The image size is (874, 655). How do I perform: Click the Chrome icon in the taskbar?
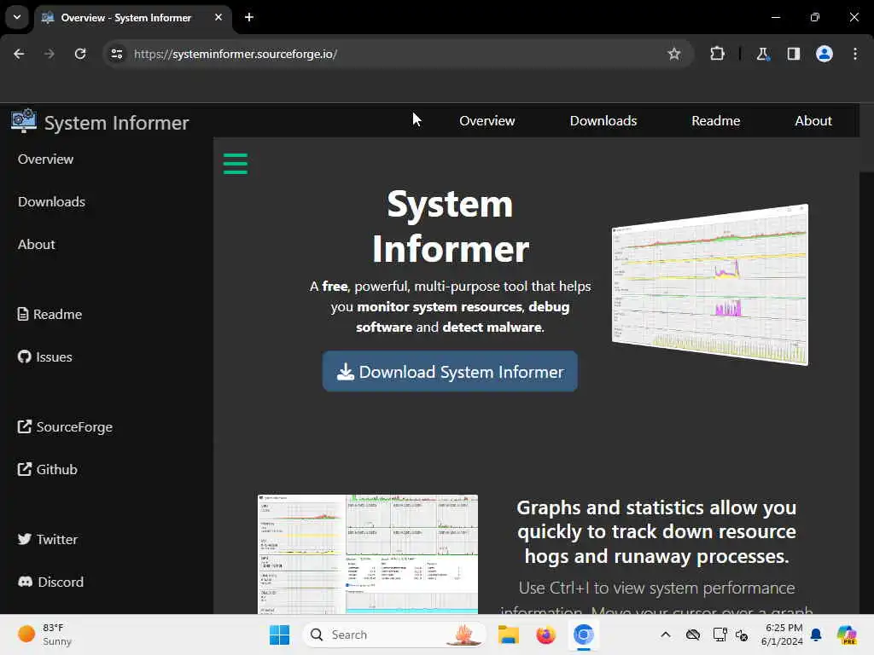[583, 635]
